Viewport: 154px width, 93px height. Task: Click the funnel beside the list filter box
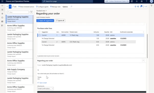coord(31,12)
